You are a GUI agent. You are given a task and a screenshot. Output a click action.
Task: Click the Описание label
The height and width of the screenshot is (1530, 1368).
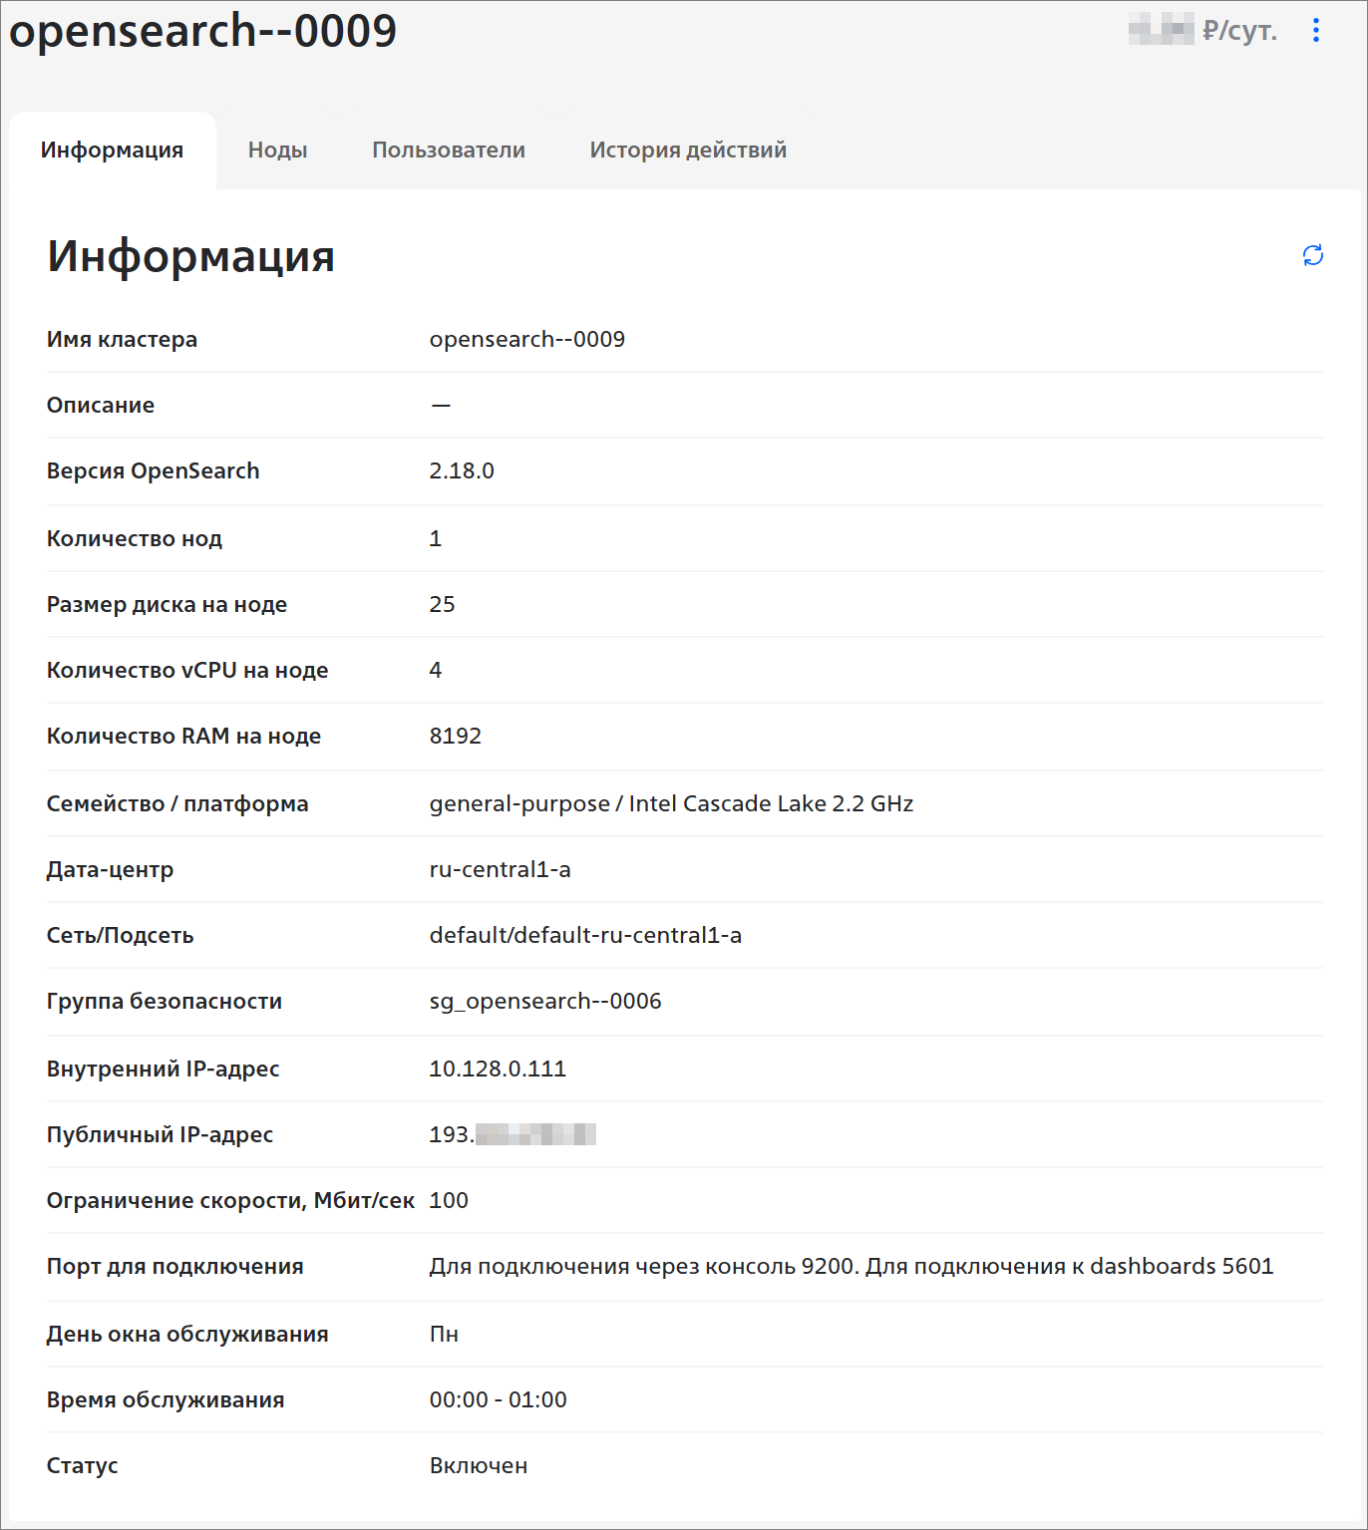(101, 405)
